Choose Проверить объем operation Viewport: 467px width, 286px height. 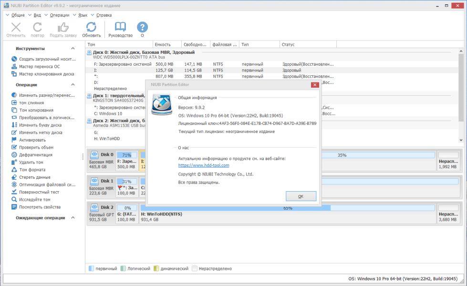[x=32, y=147]
